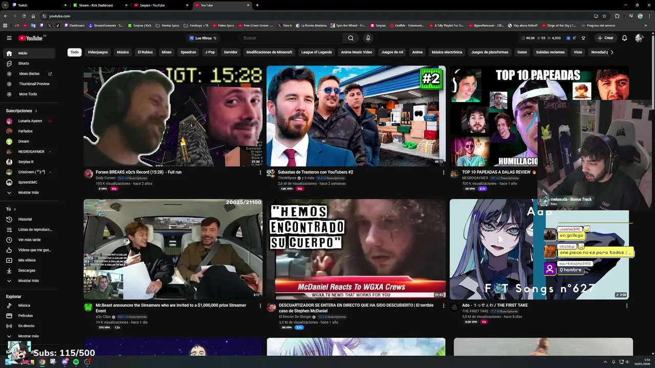Click the blue search-insights extension icon
This screenshot has width=655, height=368.
(x=567, y=38)
